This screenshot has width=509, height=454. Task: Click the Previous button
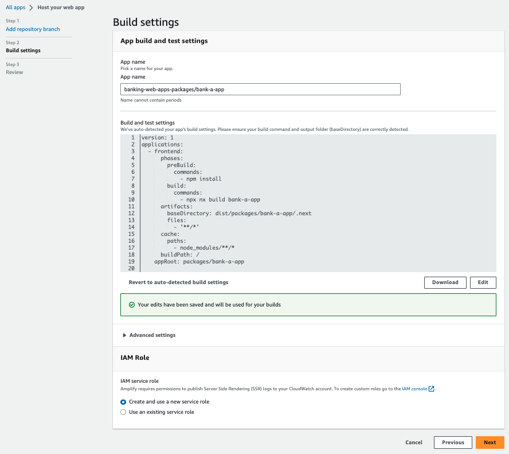(452, 442)
